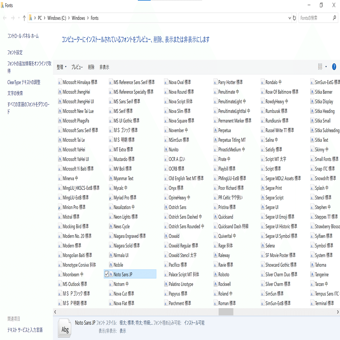This screenshot has height=340, width=340.
Task: Click the search magnifier icon
Action: click(334, 18)
